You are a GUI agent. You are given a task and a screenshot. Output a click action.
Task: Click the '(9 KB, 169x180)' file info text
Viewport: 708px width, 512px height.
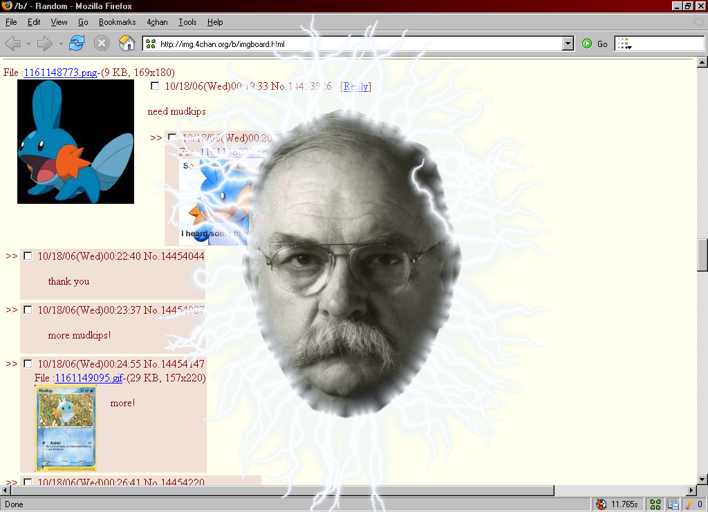pyautogui.click(x=138, y=73)
